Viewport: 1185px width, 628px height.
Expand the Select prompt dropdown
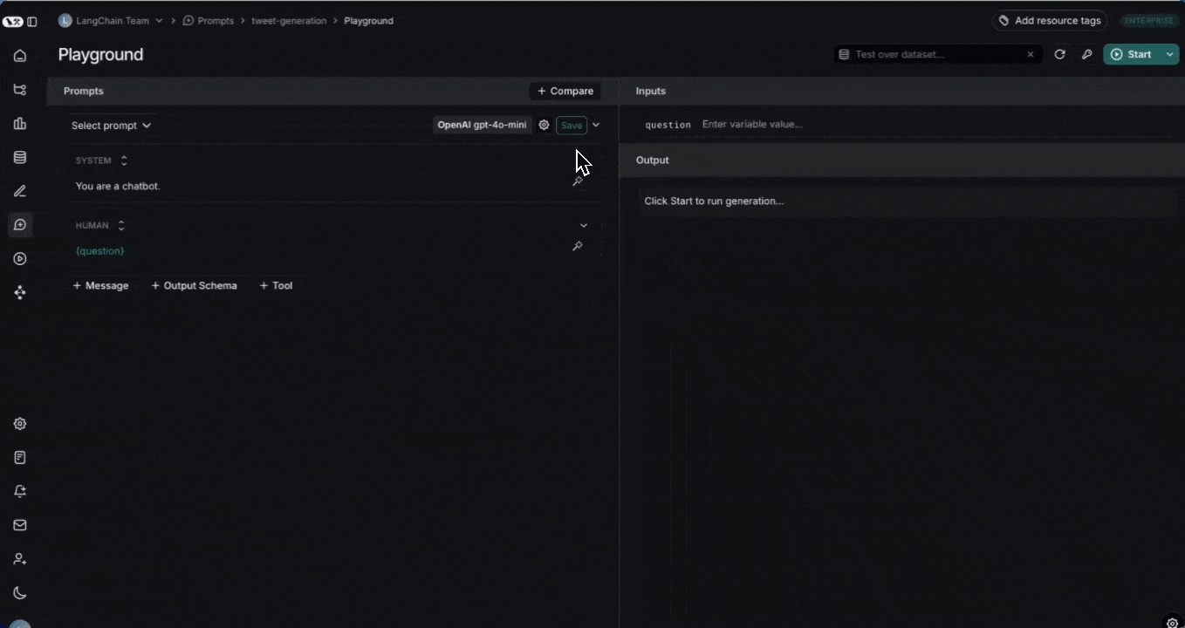tap(111, 126)
